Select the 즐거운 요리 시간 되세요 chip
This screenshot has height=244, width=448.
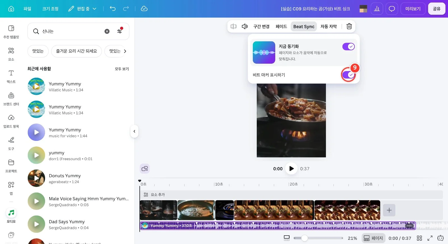coord(76,51)
